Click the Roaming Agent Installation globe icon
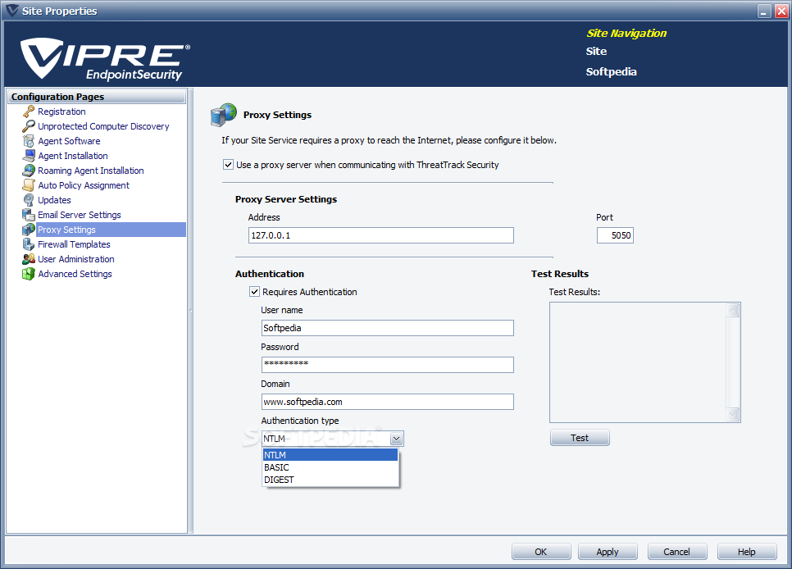This screenshot has height=569, width=792. (x=29, y=171)
